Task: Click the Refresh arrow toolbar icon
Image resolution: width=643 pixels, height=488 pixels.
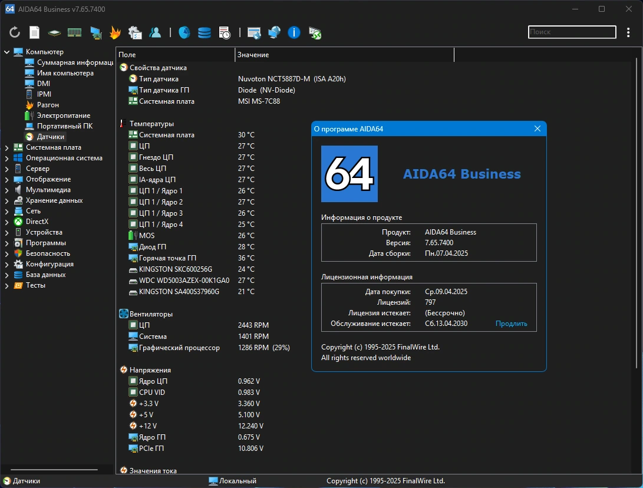Action: pos(14,32)
